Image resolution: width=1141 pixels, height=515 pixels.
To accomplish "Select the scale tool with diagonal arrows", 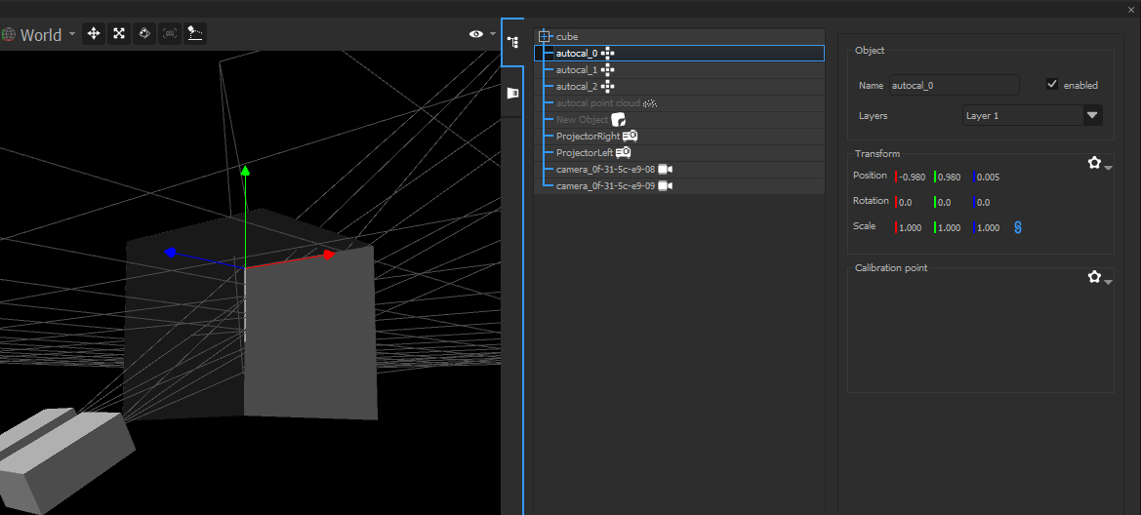I will 119,34.
